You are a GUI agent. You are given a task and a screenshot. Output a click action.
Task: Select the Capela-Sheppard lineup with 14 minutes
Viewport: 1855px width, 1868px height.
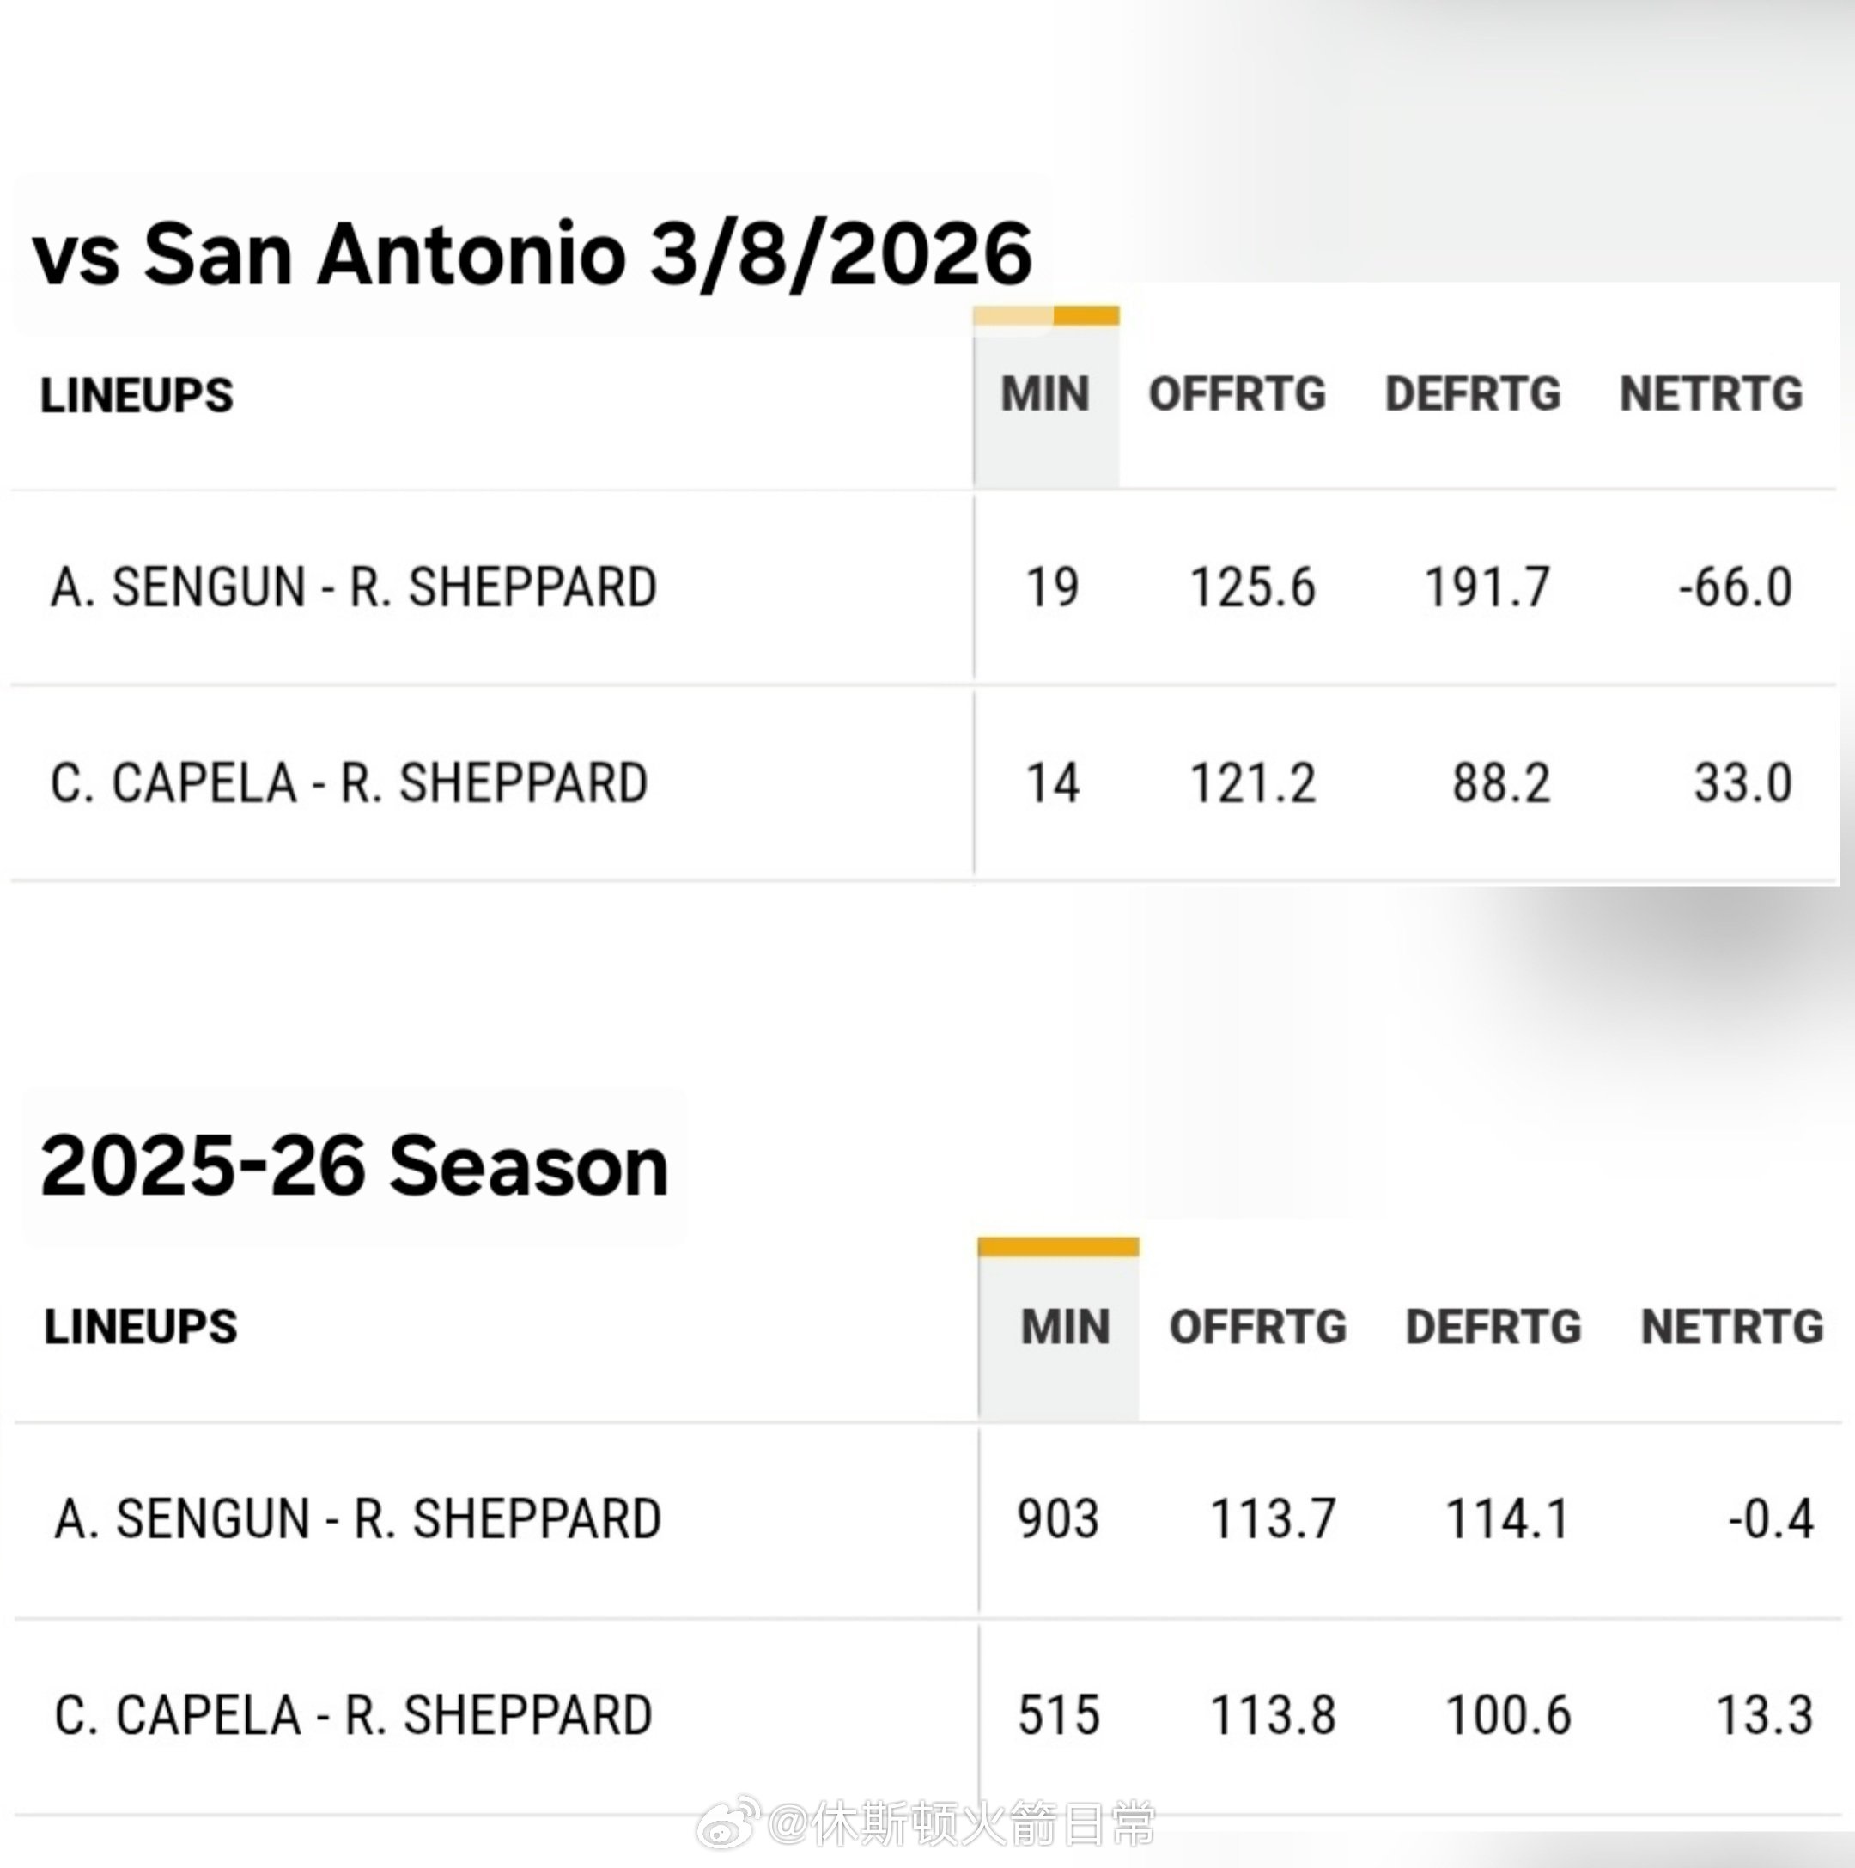click(349, 783)
